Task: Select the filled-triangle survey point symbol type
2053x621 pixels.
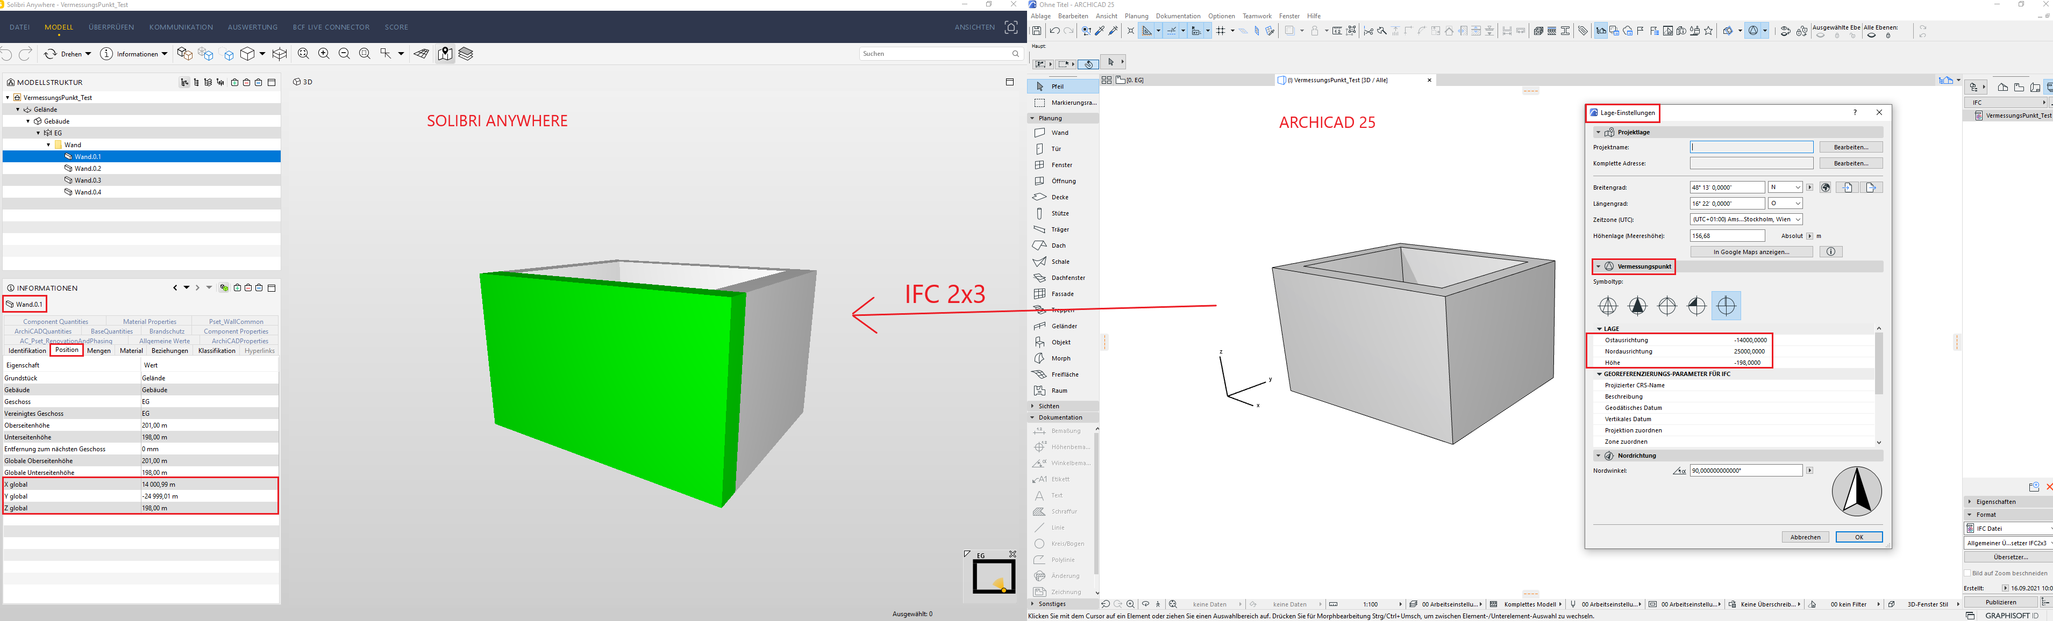Action: click(x=1637, y=306)
